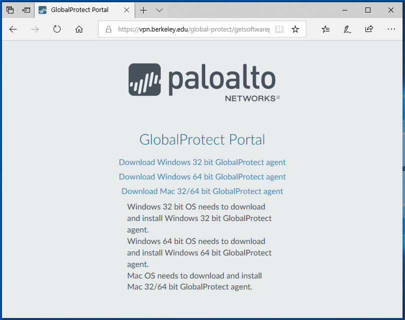Open the Favorites hub icon
405x320 pixels.
point(325,29)
